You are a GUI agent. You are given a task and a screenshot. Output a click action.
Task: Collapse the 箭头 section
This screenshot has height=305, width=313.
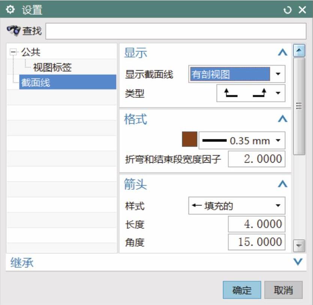(x=283, y=184)
